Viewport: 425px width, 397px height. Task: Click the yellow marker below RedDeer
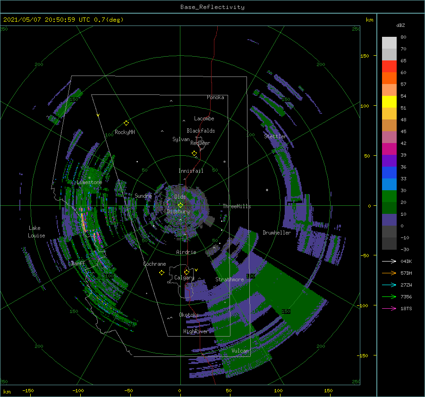tap(194, 153)
